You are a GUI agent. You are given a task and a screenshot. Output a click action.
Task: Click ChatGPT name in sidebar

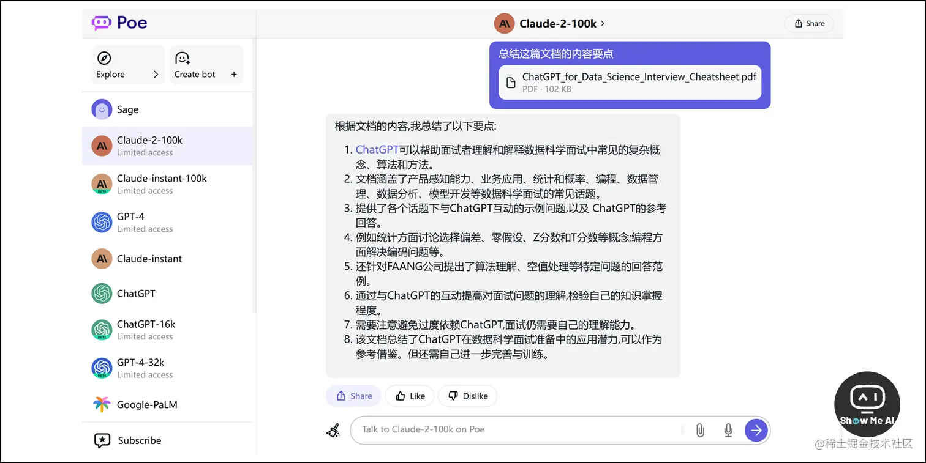tap(136, 294)
